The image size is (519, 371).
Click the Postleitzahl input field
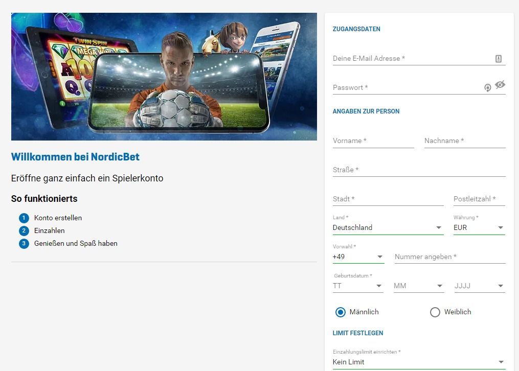coord(479,199)
